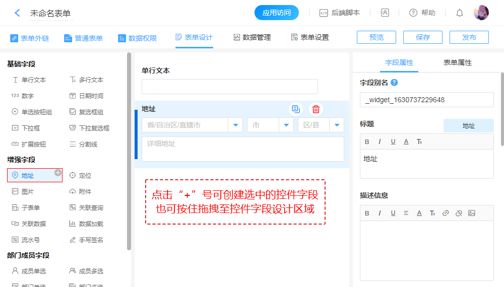Click the 应用访问 button

pos(277,13)
